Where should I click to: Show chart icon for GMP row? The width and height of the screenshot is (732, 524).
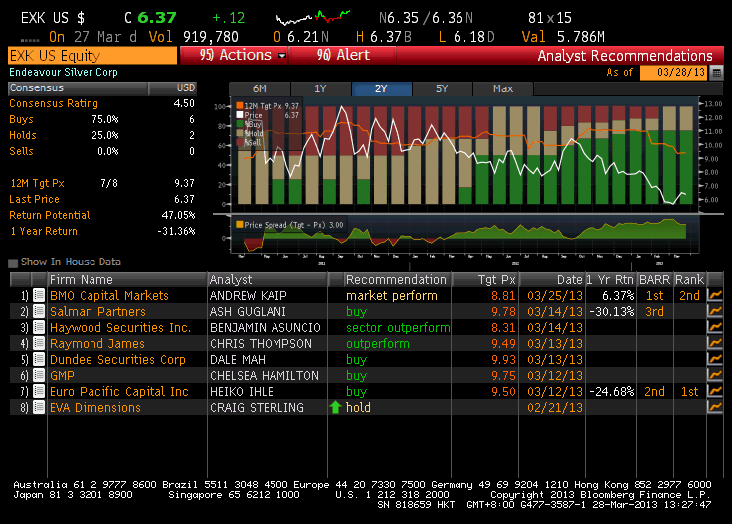[x=715, y=375]
